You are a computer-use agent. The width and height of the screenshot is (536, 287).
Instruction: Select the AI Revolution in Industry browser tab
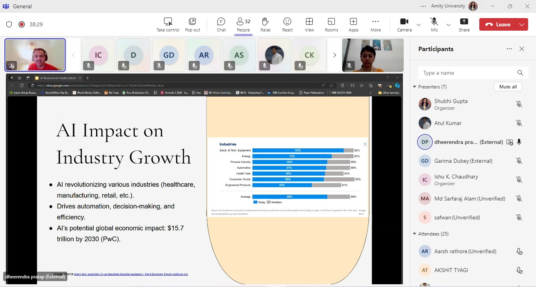[x=58, y=78]
